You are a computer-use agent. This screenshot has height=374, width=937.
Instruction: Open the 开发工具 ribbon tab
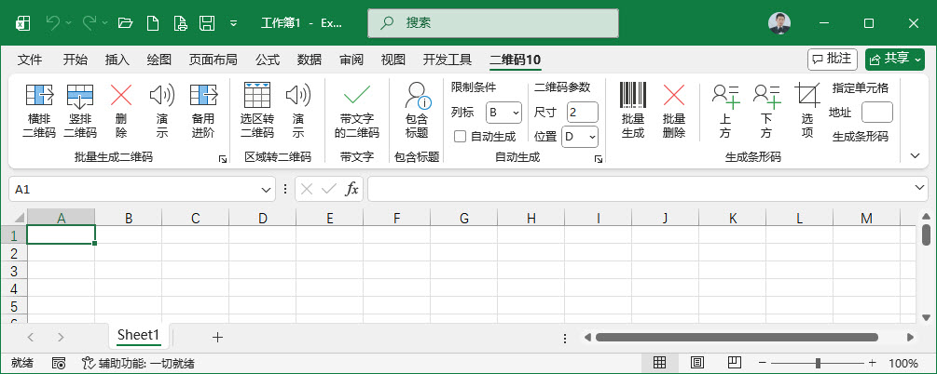pyautogui.click(x=448, y=60)
